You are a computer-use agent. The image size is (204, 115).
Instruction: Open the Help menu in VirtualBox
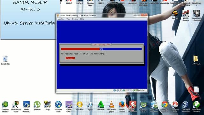[82, 19]
